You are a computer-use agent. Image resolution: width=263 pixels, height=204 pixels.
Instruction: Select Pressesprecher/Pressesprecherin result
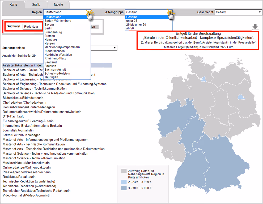click(x=27, y=172)
